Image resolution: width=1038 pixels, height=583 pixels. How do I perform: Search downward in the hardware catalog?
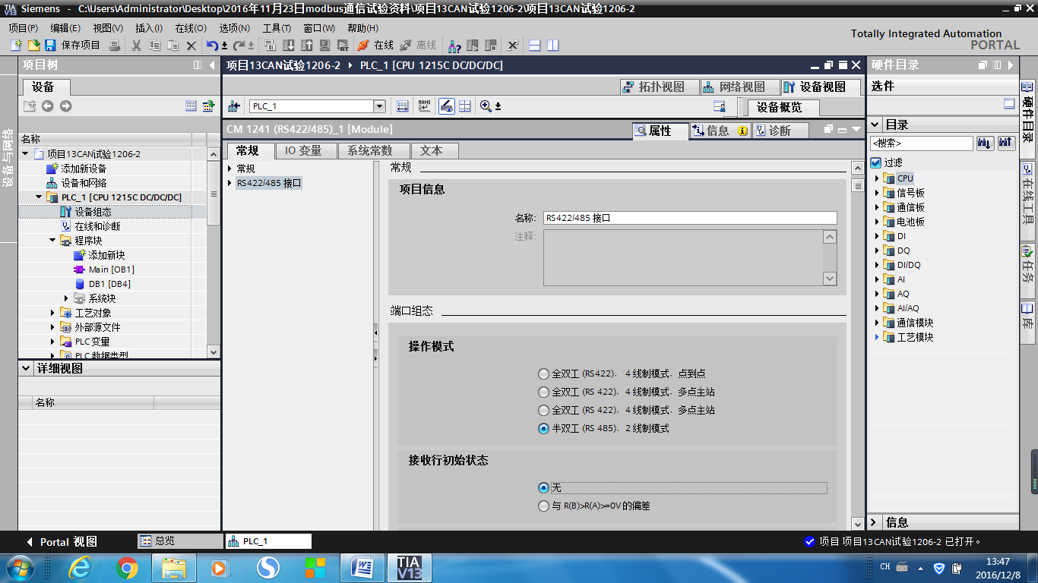tap(985, 143)
